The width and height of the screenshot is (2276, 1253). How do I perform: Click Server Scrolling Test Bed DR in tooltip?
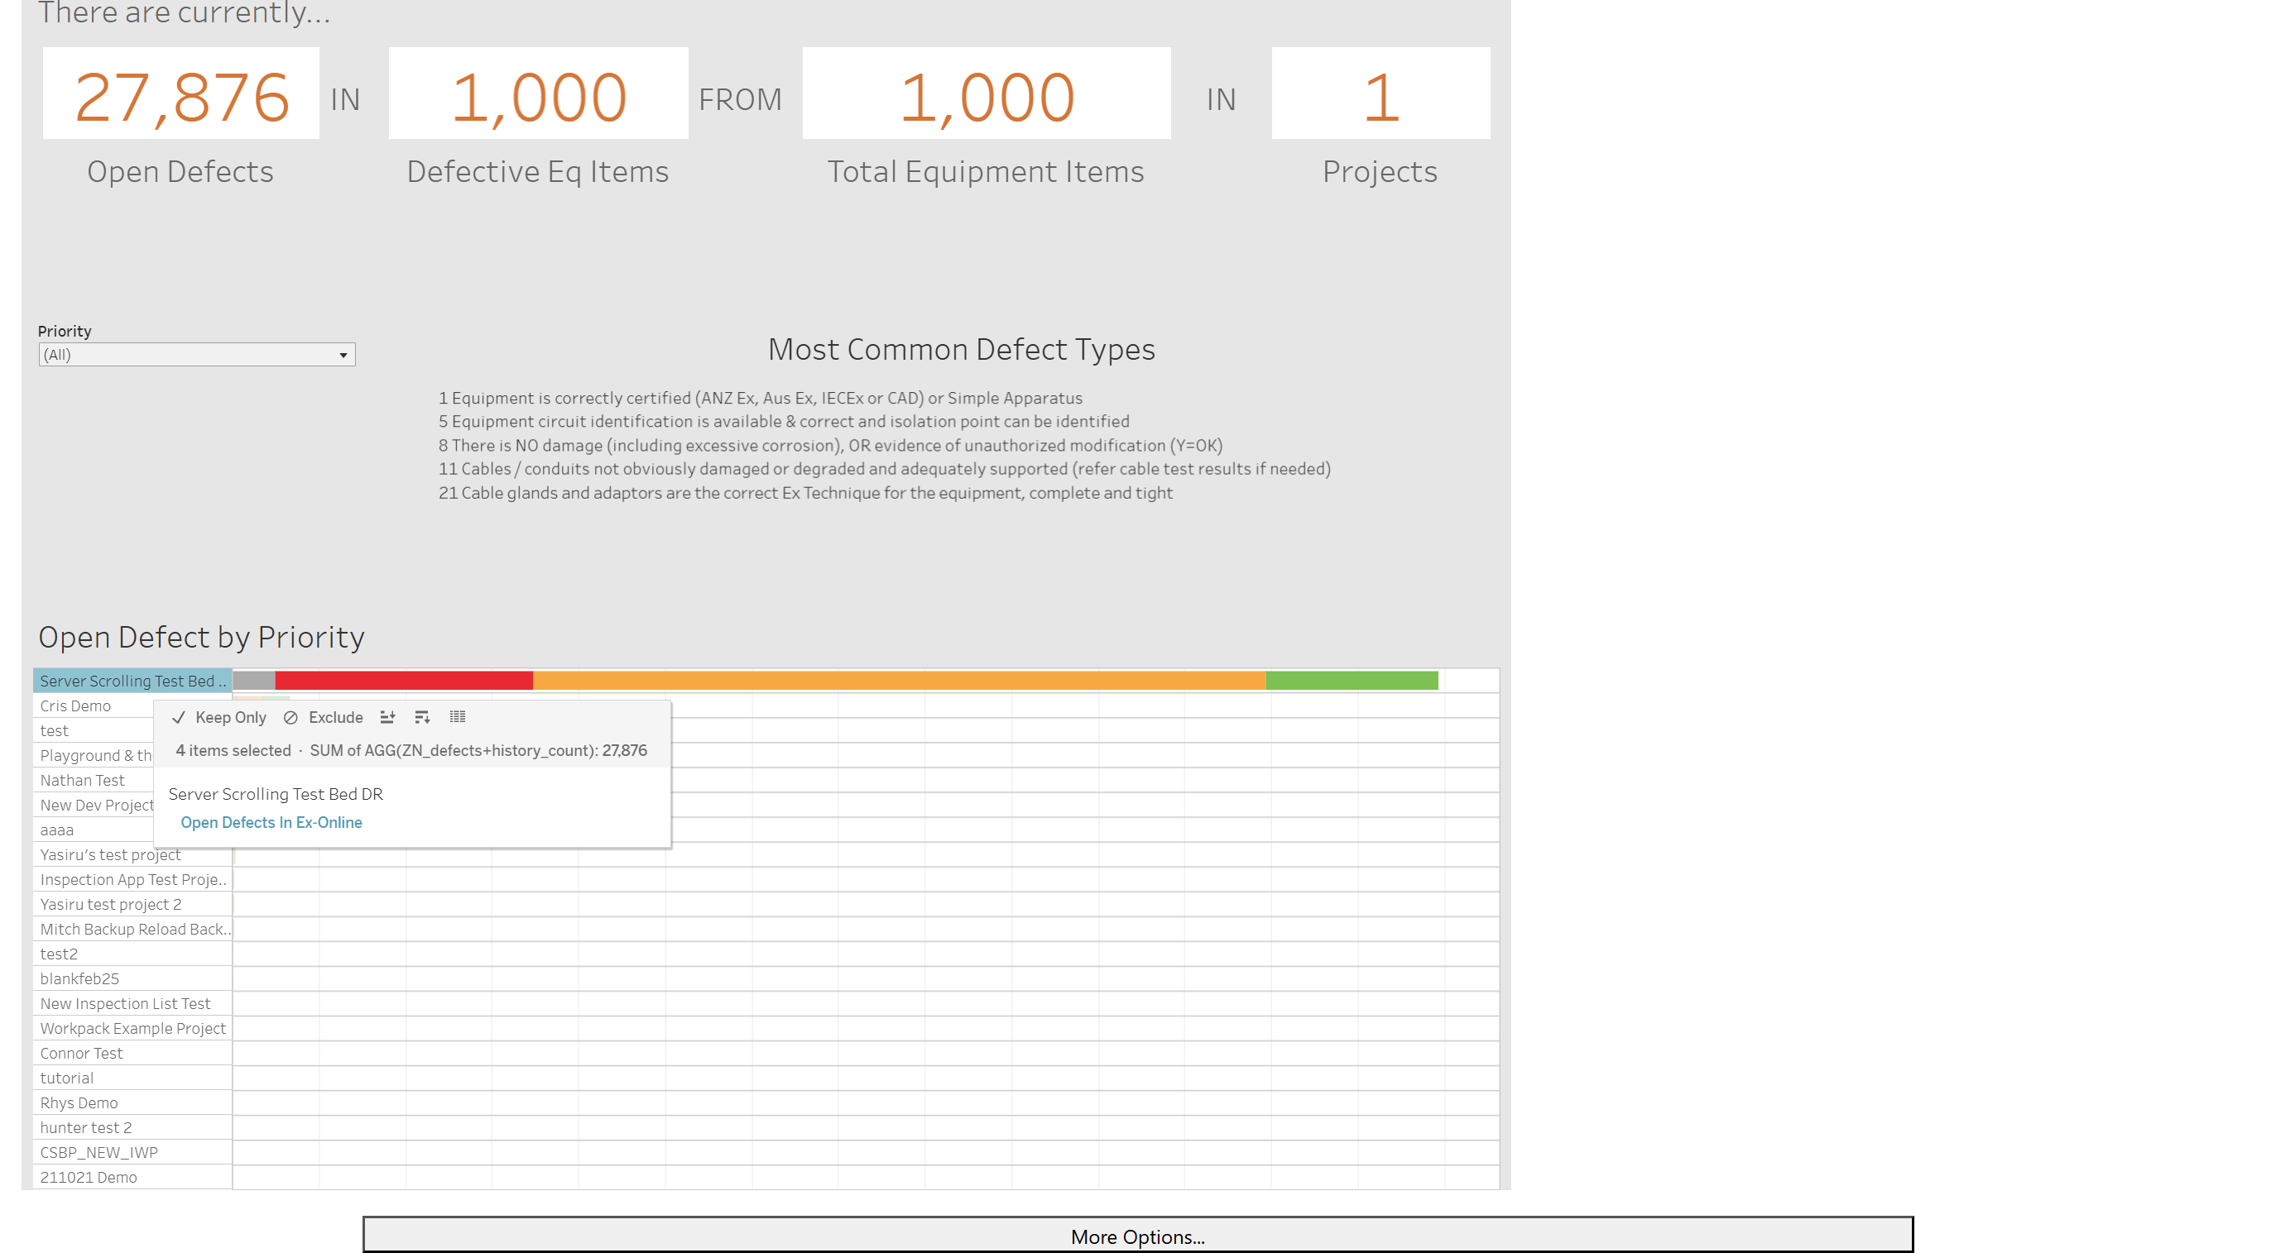[x=276, y=794]
